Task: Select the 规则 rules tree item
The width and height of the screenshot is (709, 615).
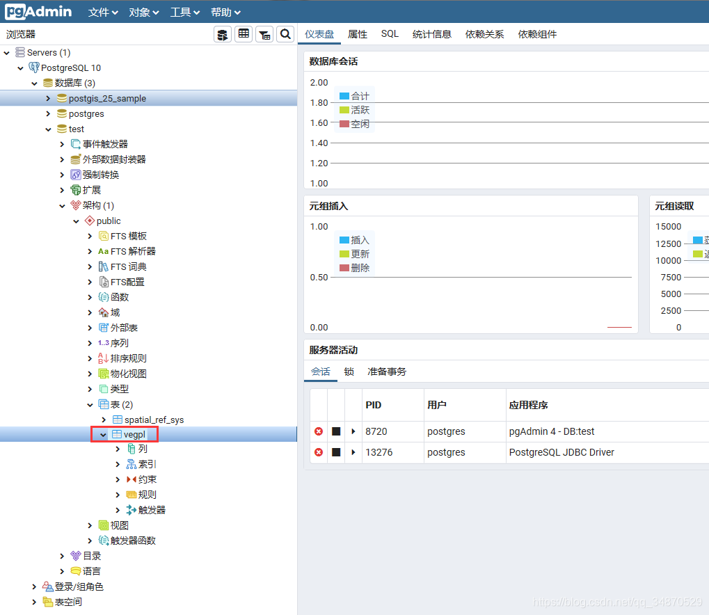Action: (147, 495)
